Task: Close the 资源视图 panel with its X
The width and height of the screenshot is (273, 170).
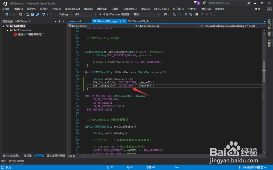Action: click(x=63, y=21)
